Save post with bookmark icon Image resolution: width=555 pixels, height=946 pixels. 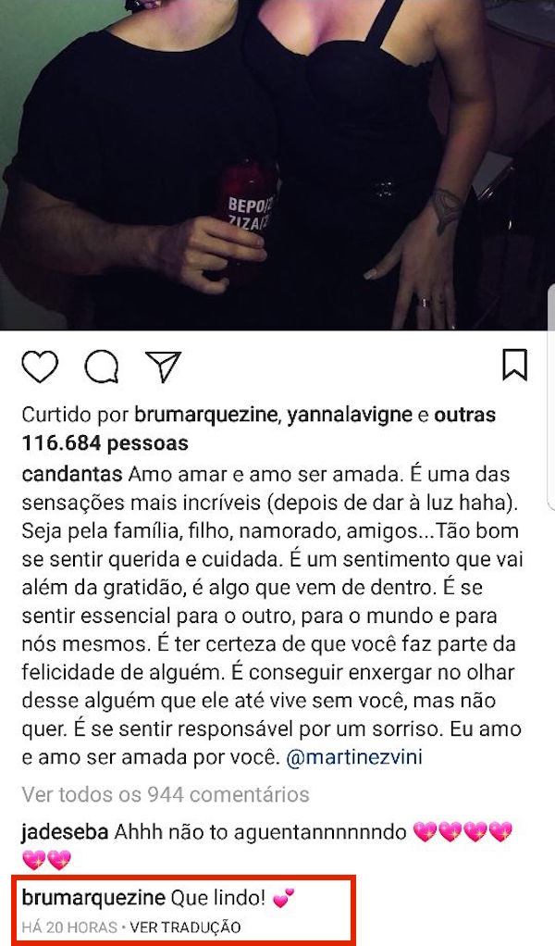click(514, 365)
